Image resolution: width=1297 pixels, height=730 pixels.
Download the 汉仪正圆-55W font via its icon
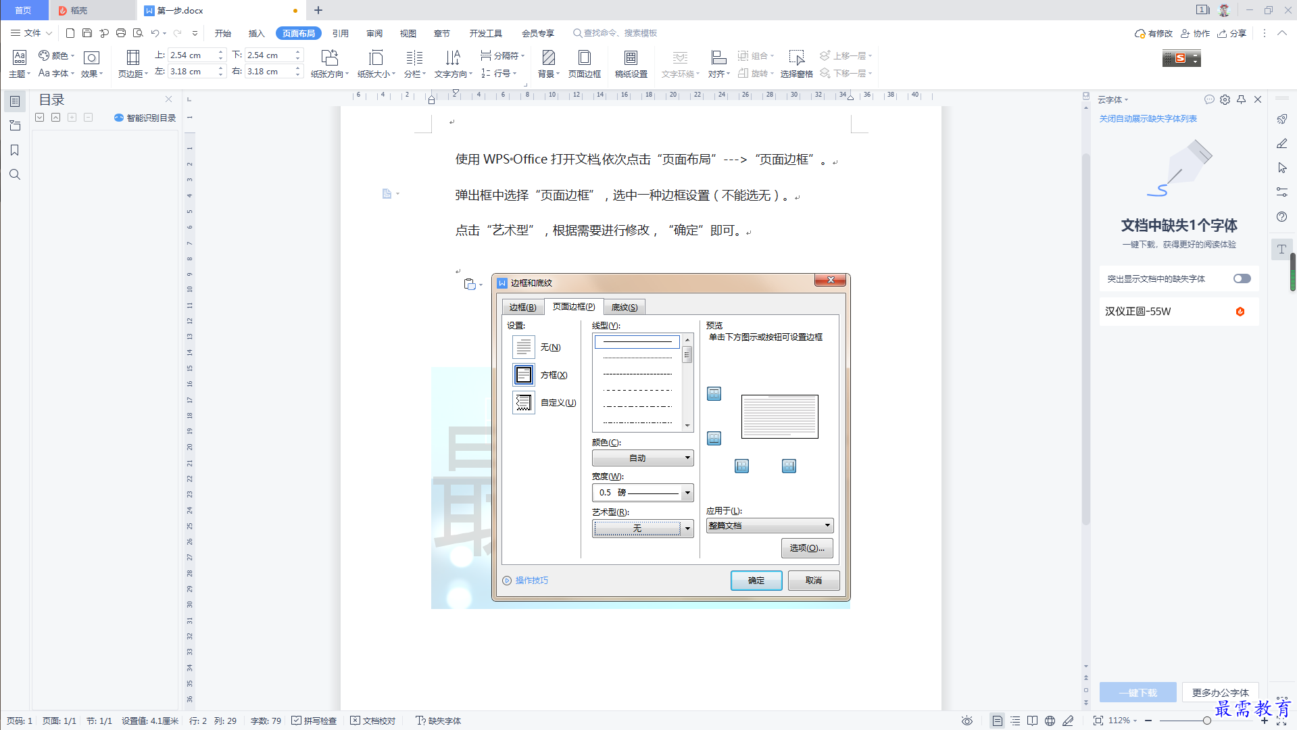click(x=1240, y=312)
